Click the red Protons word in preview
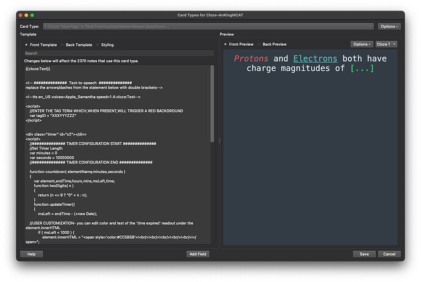 [252, 59]
